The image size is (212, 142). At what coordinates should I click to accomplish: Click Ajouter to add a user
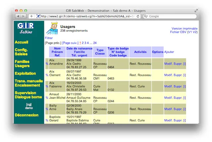(169, 52)
